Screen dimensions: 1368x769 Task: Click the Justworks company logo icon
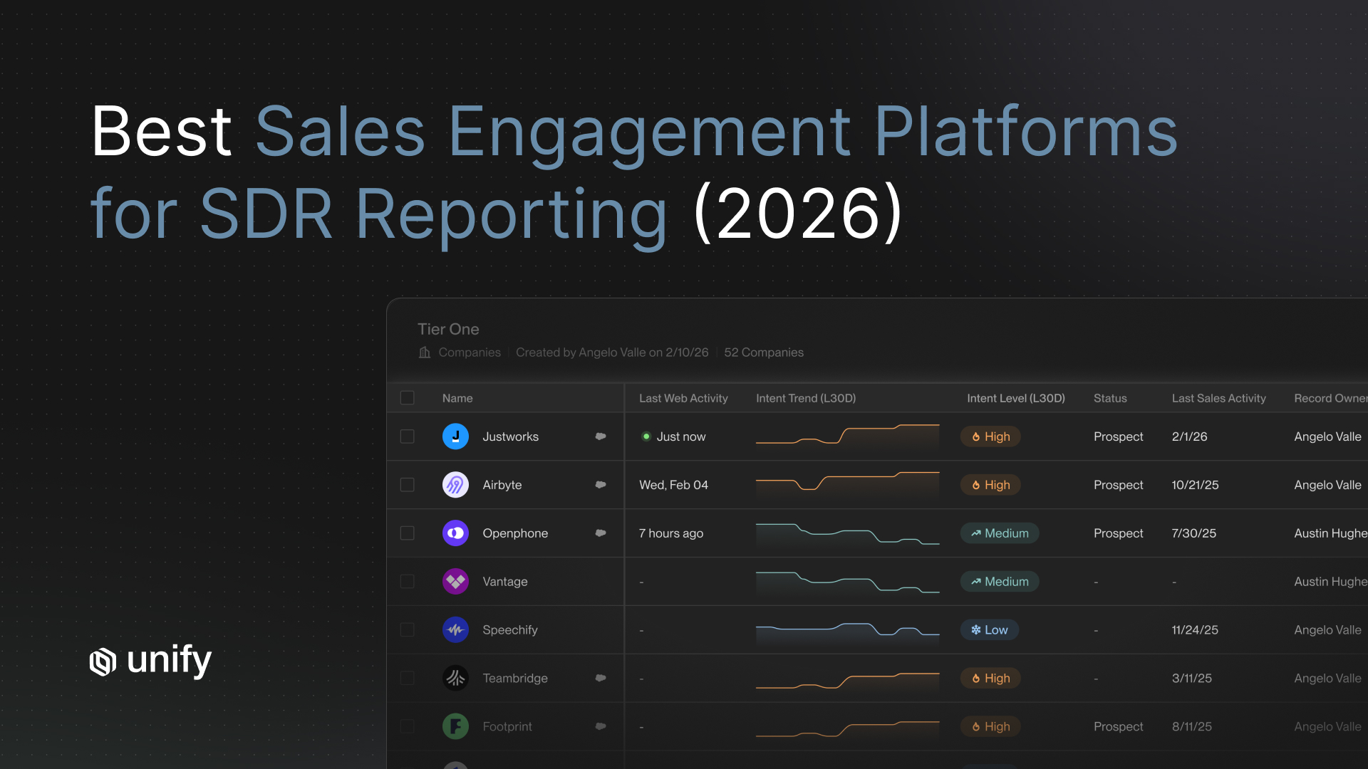(455, 436)
